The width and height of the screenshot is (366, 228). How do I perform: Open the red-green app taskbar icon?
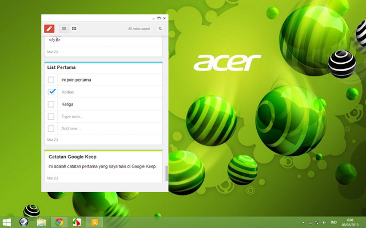pyautogui.click(x=77, y=222)
